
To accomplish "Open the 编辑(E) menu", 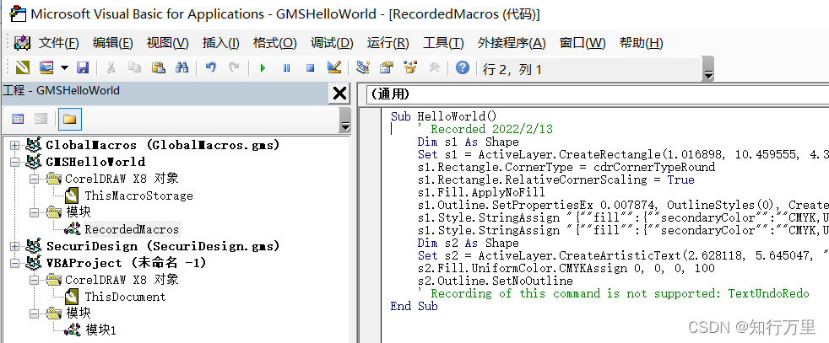I will tap(112, 43).
